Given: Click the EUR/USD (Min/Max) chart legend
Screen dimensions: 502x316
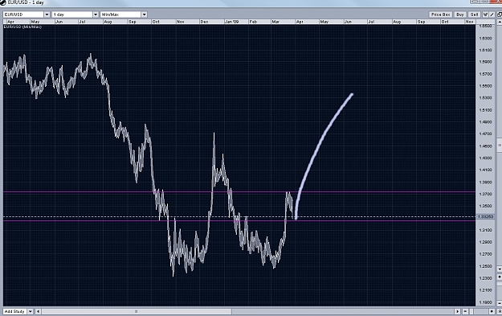Looking at the screenshot, I should click(22, 27).
